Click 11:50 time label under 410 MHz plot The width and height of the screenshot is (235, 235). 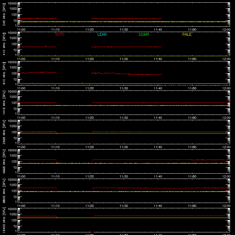(192, 59)
